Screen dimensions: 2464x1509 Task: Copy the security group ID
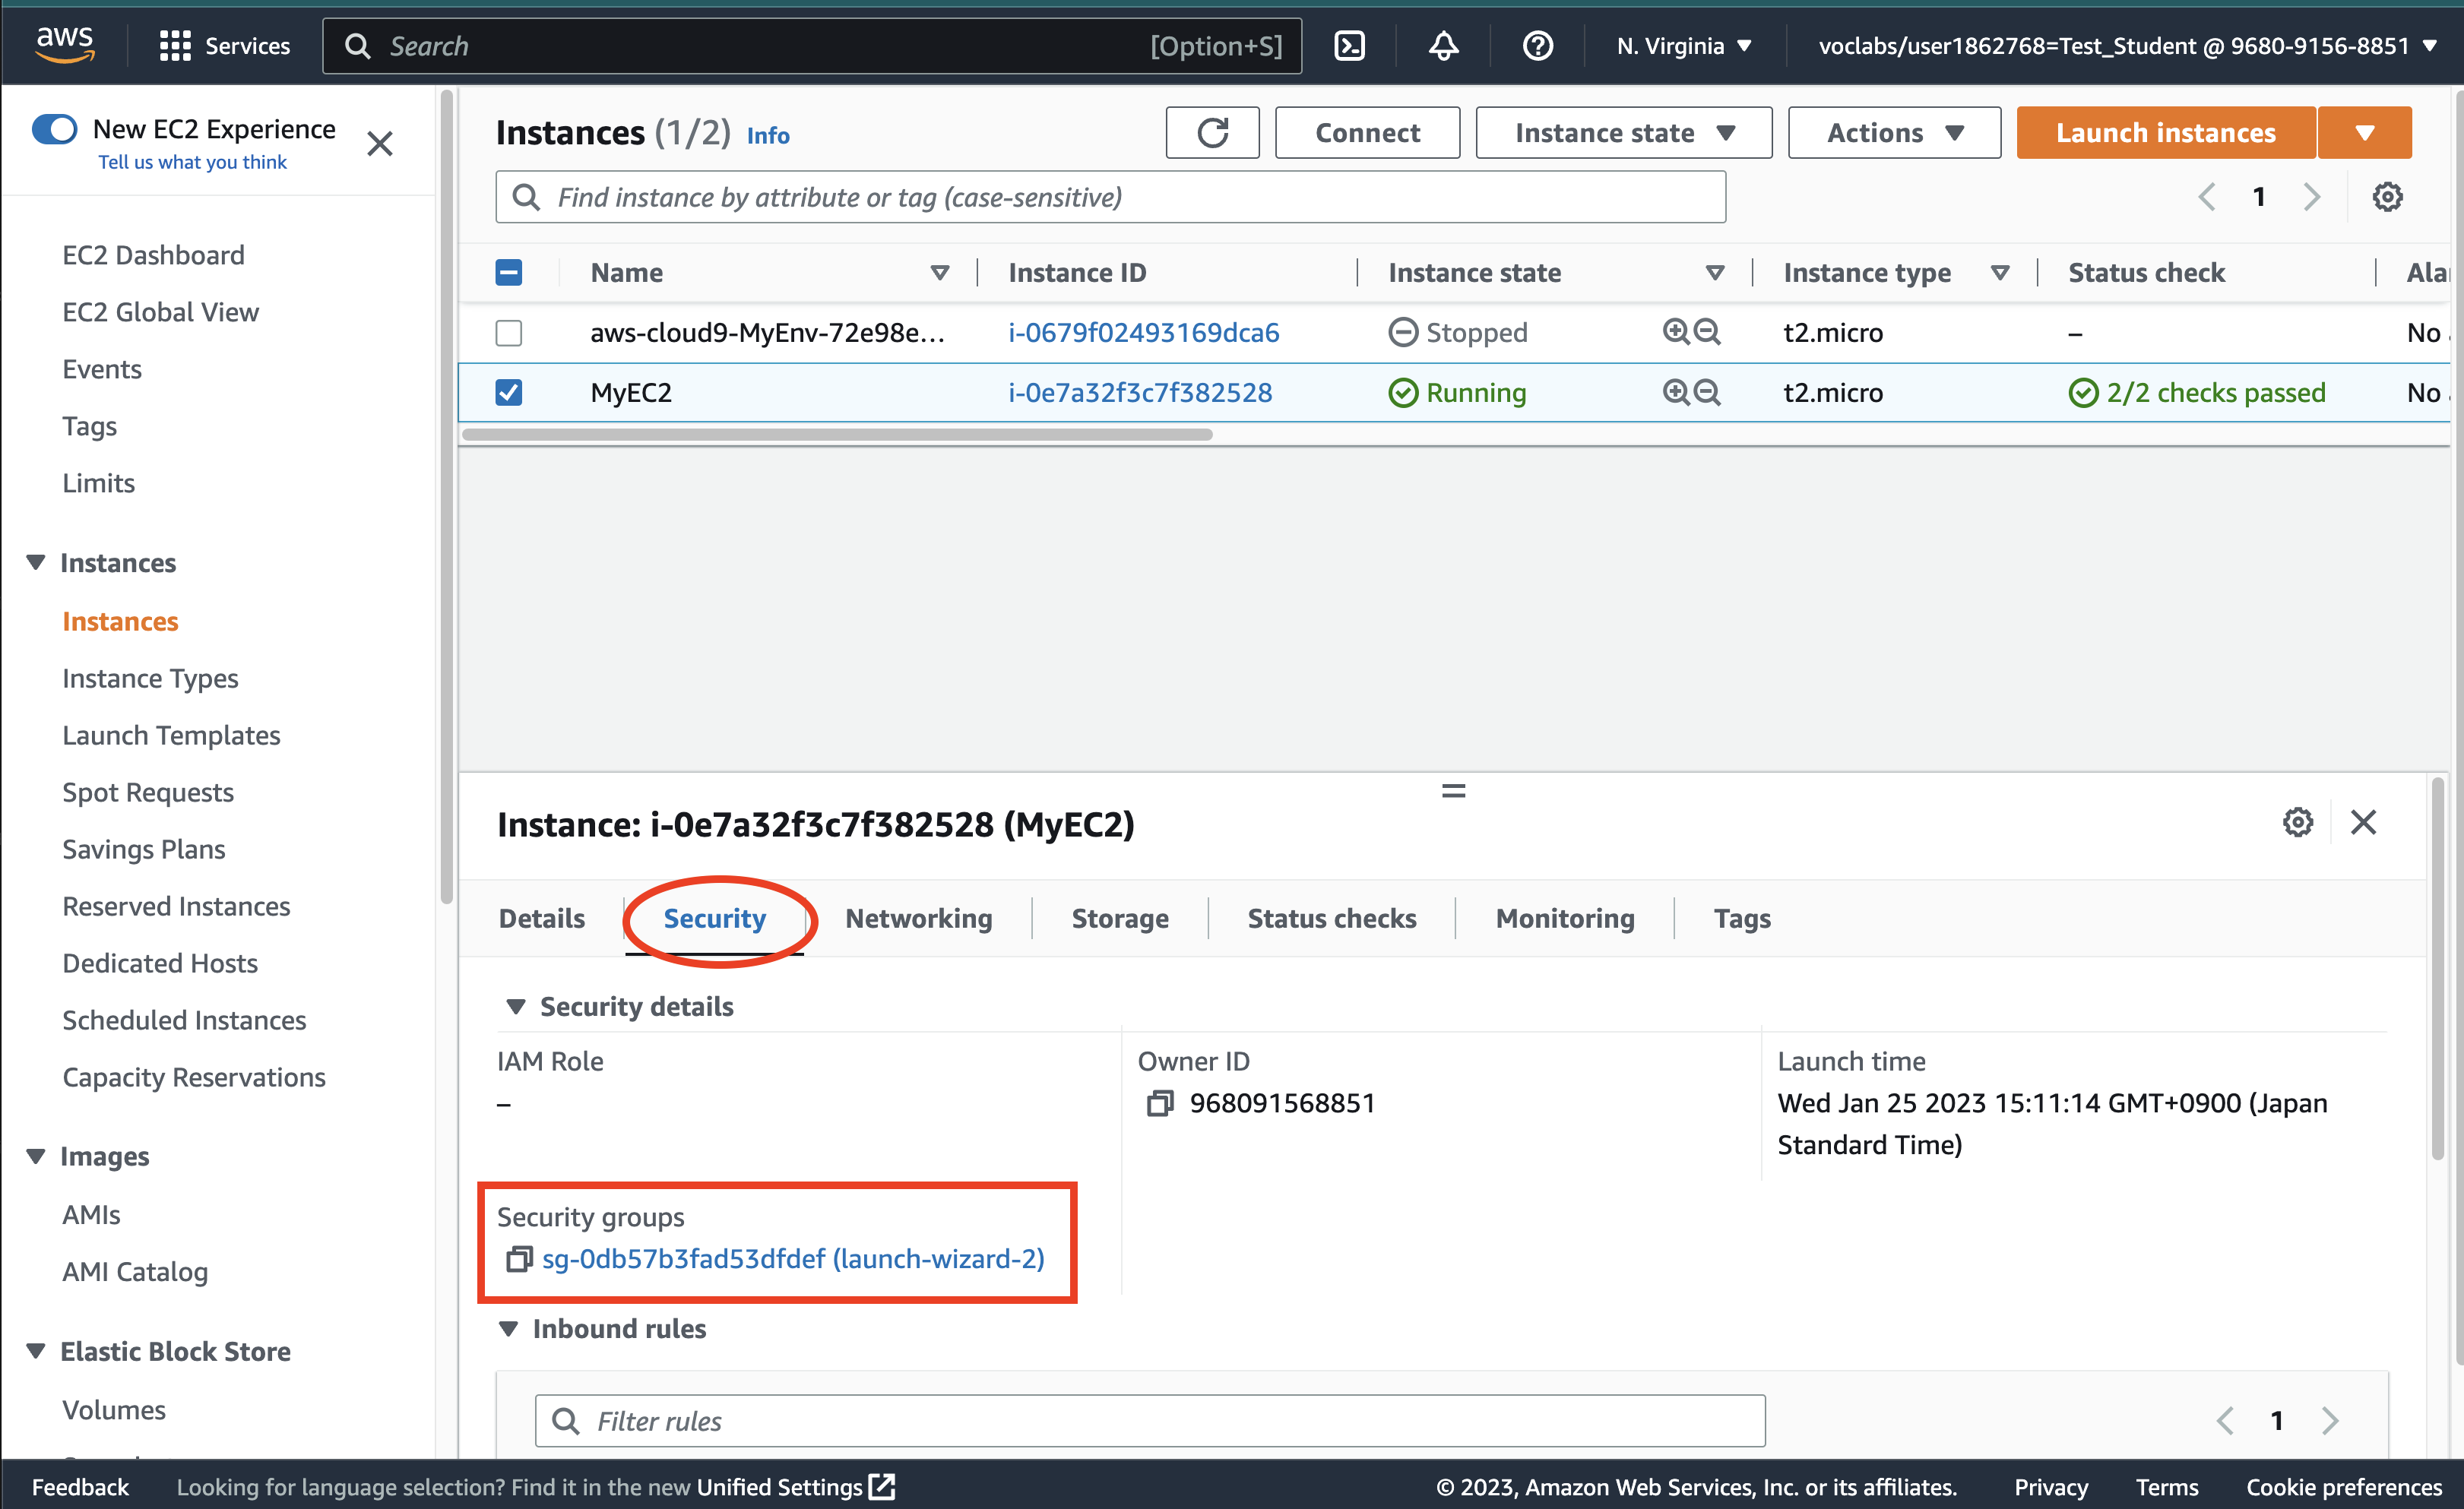[x=518, y=1259]
